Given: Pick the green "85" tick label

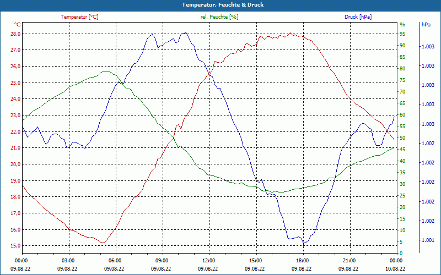Looking at the screenshot, I should click(x=402, y=57).
